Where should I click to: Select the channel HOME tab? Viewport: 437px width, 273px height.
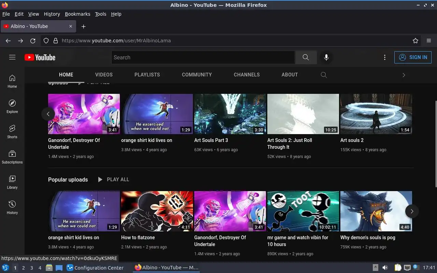click(66, 75)
